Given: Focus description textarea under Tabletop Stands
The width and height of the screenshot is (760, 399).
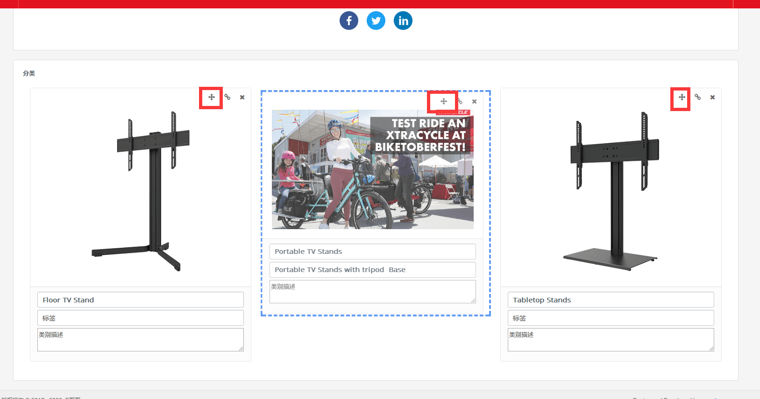Looking at the screenshot, I should (611, 340).
